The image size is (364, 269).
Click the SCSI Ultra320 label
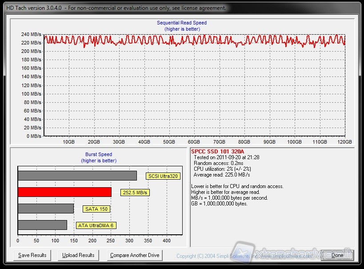click(x=163, y=176)
